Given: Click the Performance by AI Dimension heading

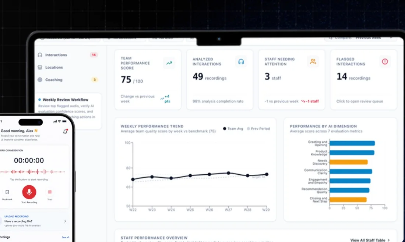Looking at the screenshot, I should point(323,126).
